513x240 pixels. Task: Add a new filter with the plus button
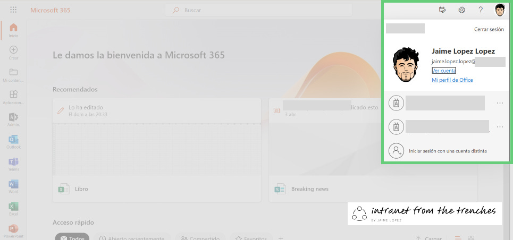[280, 238]
